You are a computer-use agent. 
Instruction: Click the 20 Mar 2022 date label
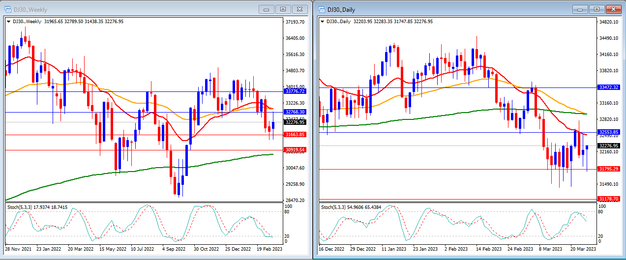pos(82,249)
